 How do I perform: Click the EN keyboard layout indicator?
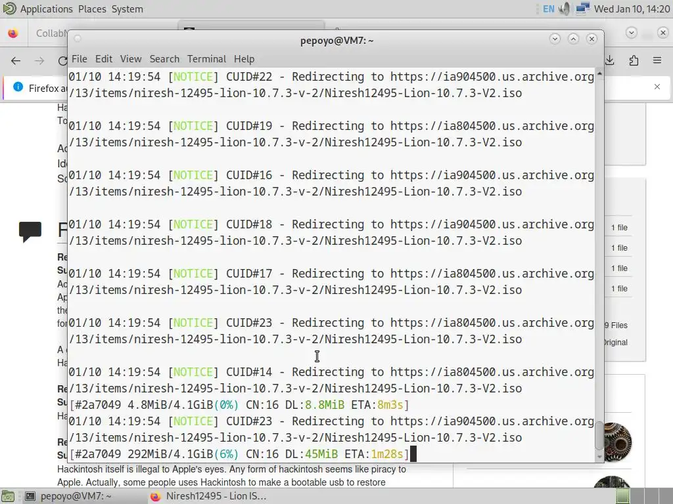point(549,9)
